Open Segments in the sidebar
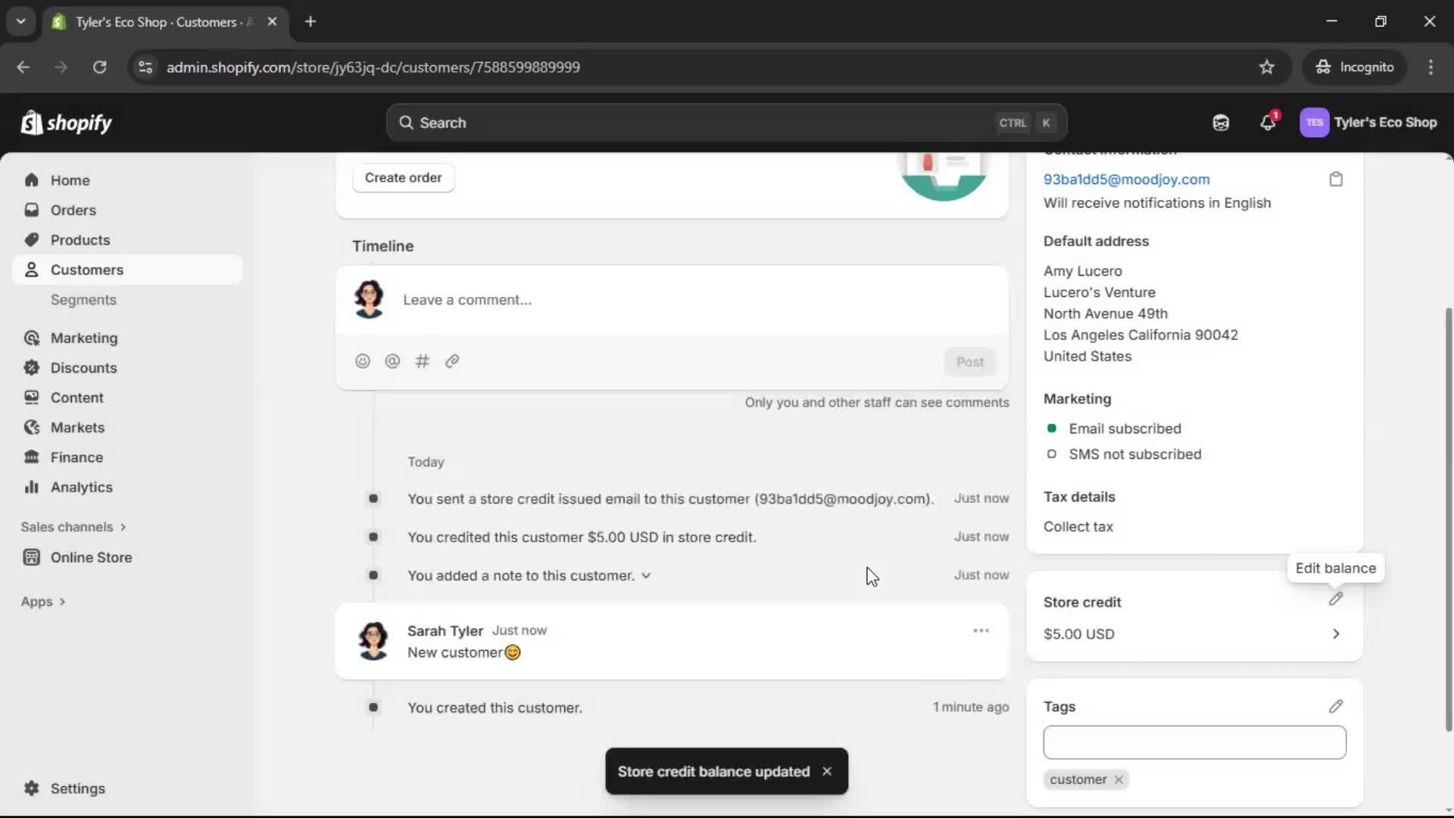The height and width of the screenshot is (818, 1454). point(84,300)
